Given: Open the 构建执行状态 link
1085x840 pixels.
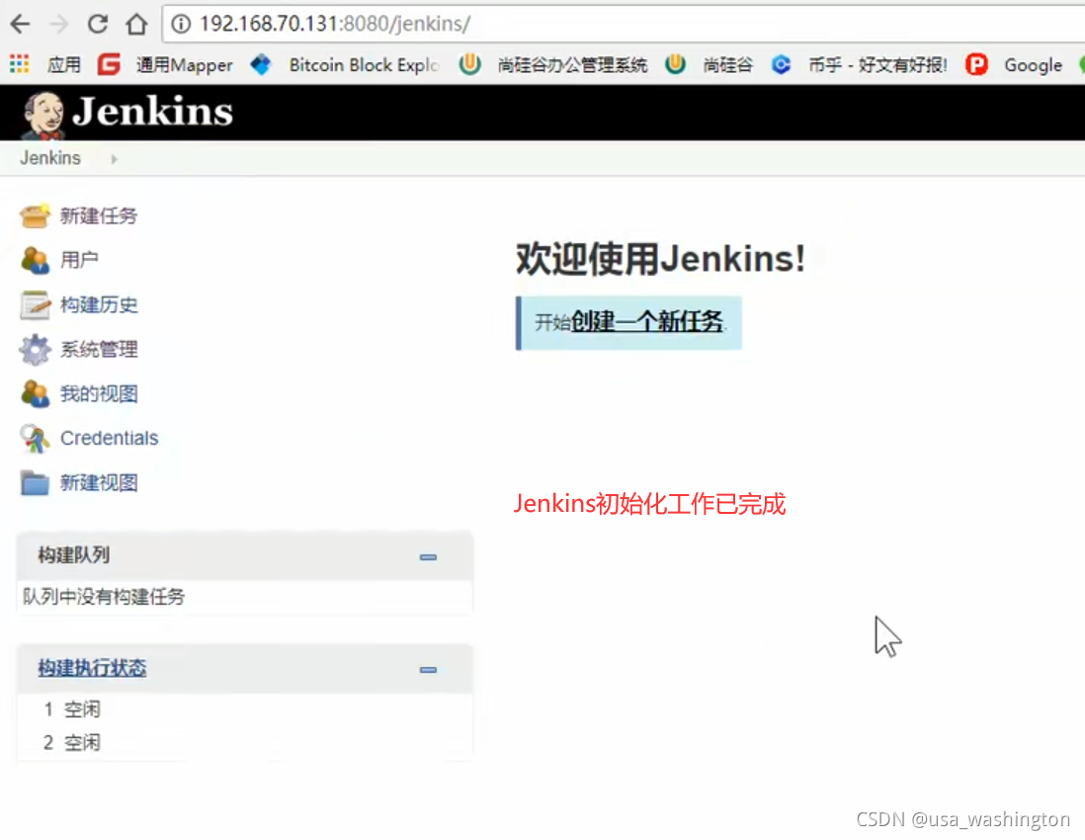Looking at the screenshot, I should 92,668.
